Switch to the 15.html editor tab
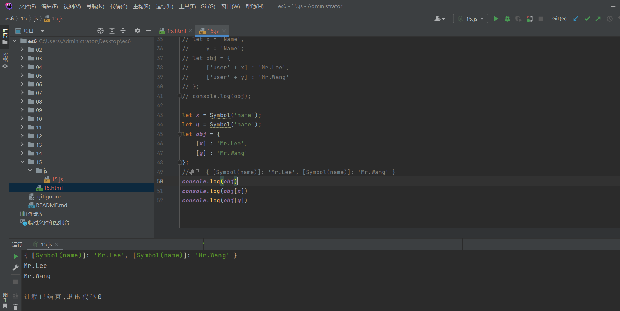 coord(176,31)
